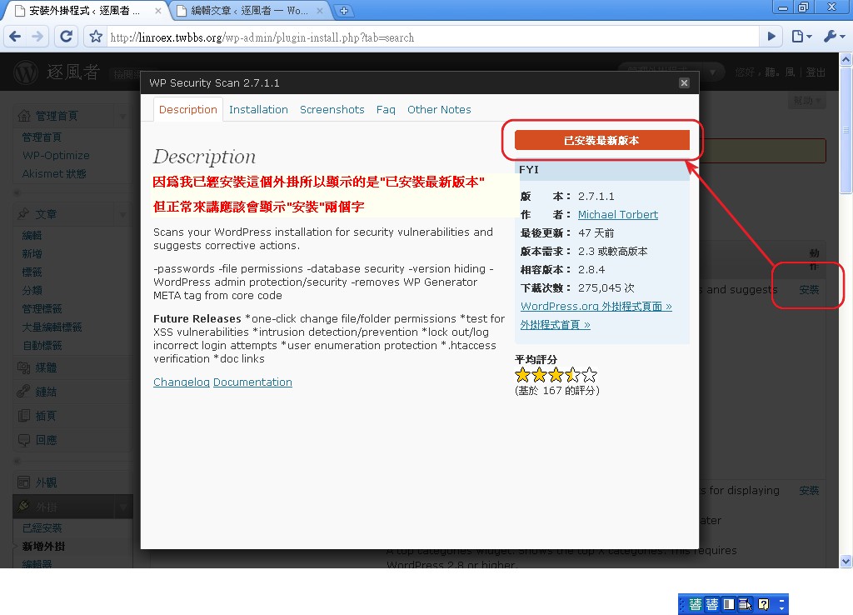Click the first 書 IME language bar icon
Viewport: 853px width, 615px height.
(696, 604)
